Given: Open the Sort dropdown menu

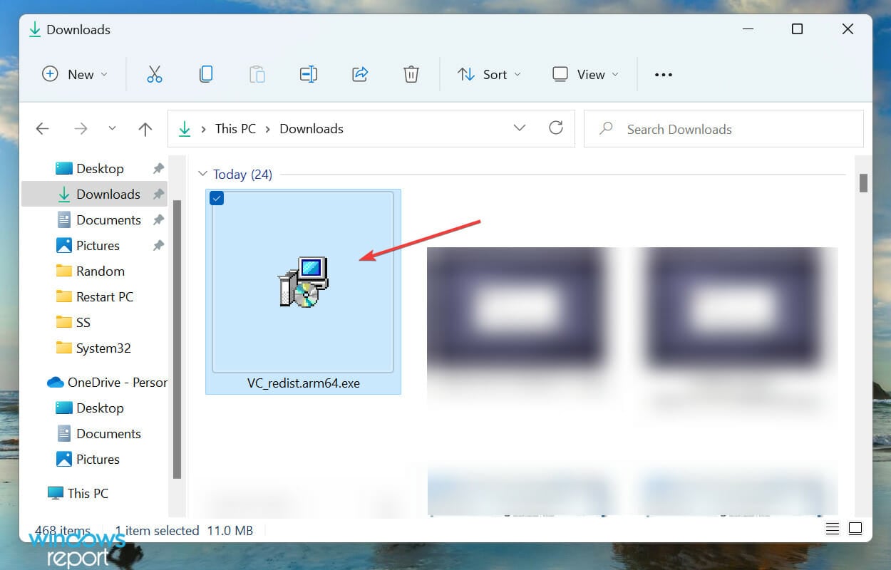Looking at the screenshot, I should tap(489, 74).
